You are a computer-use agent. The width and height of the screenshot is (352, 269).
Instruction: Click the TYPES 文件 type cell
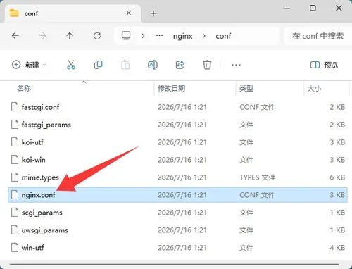tap(258, 177)
